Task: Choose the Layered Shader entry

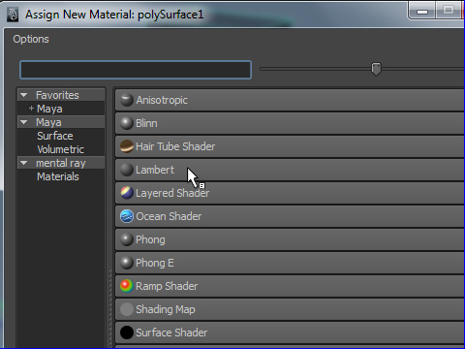Action: [290, 193]
